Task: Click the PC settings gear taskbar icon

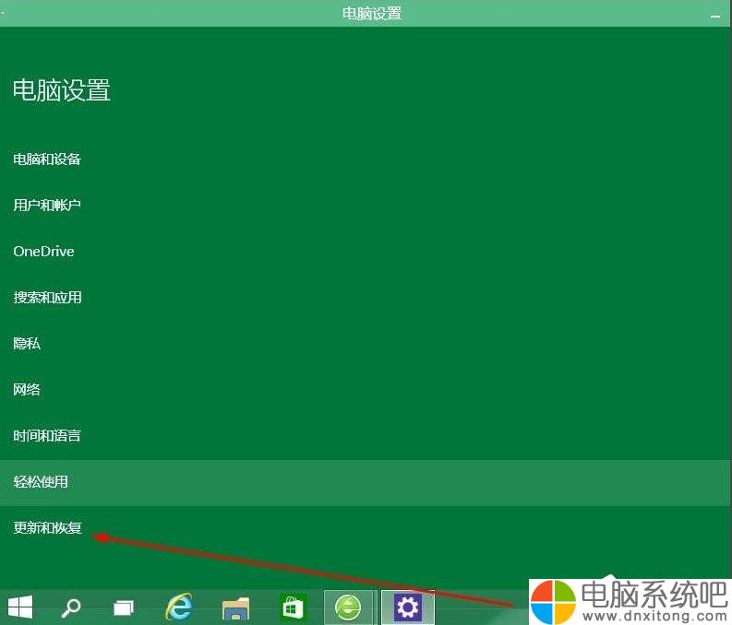Action: (x=407, y=607)
